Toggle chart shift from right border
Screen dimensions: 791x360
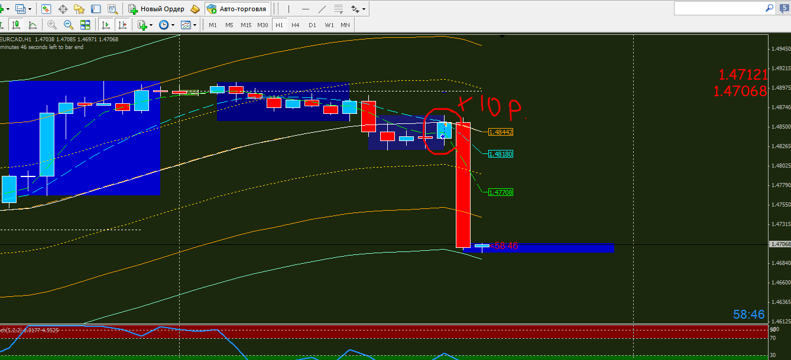coord(122,25)
